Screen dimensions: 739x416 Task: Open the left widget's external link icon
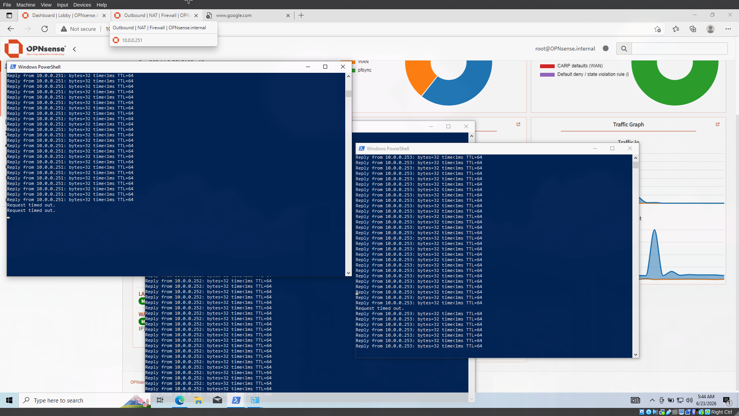(x=518, y=124)
